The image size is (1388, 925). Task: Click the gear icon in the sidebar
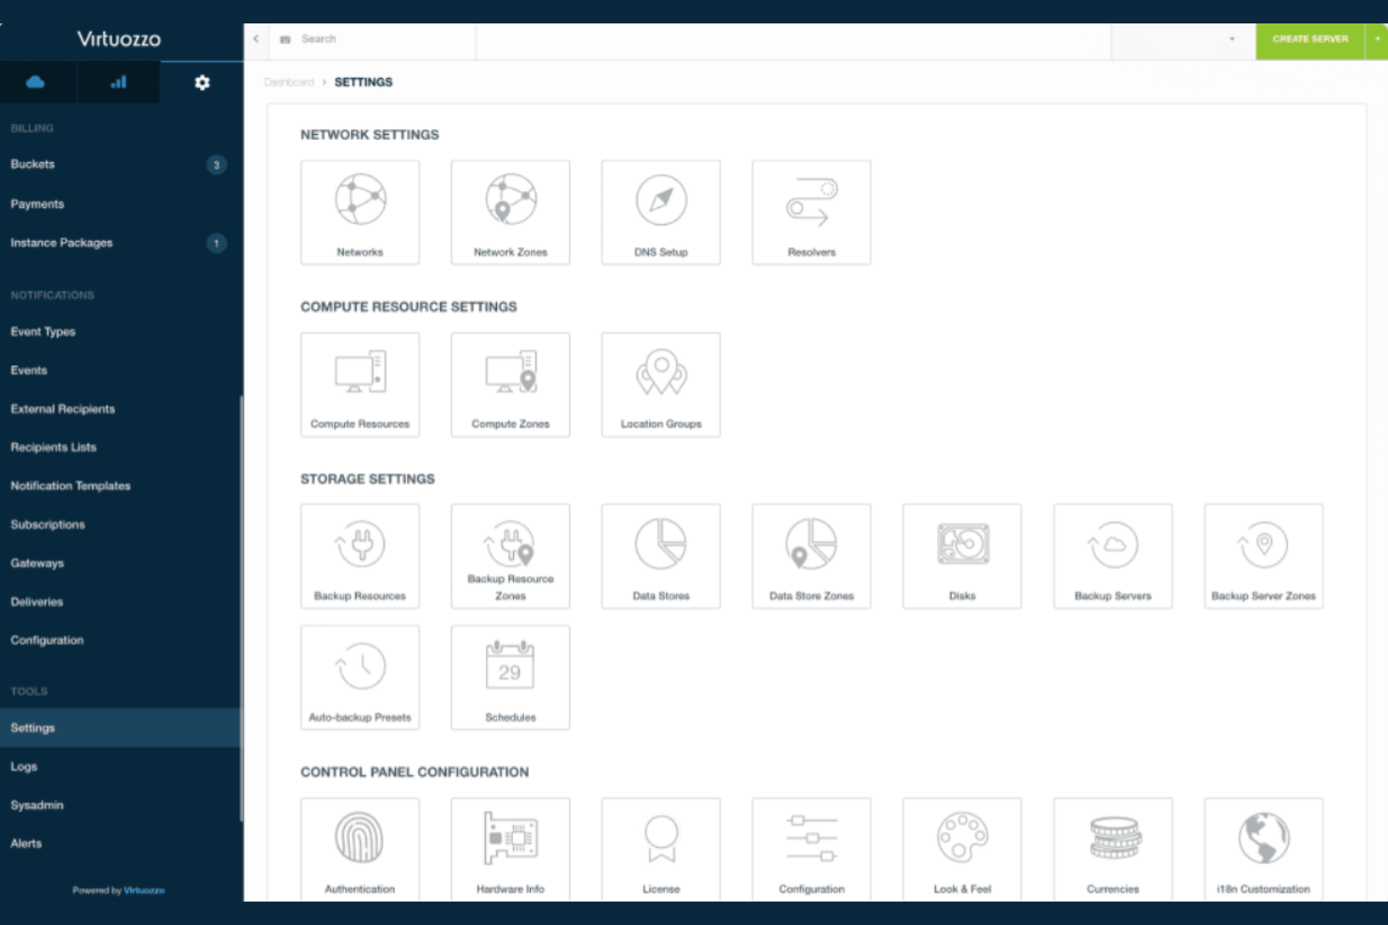pos(201,82)
